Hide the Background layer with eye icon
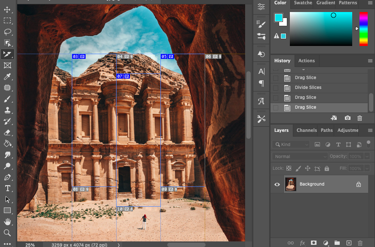375x247 pixels. tap(277, 184)
